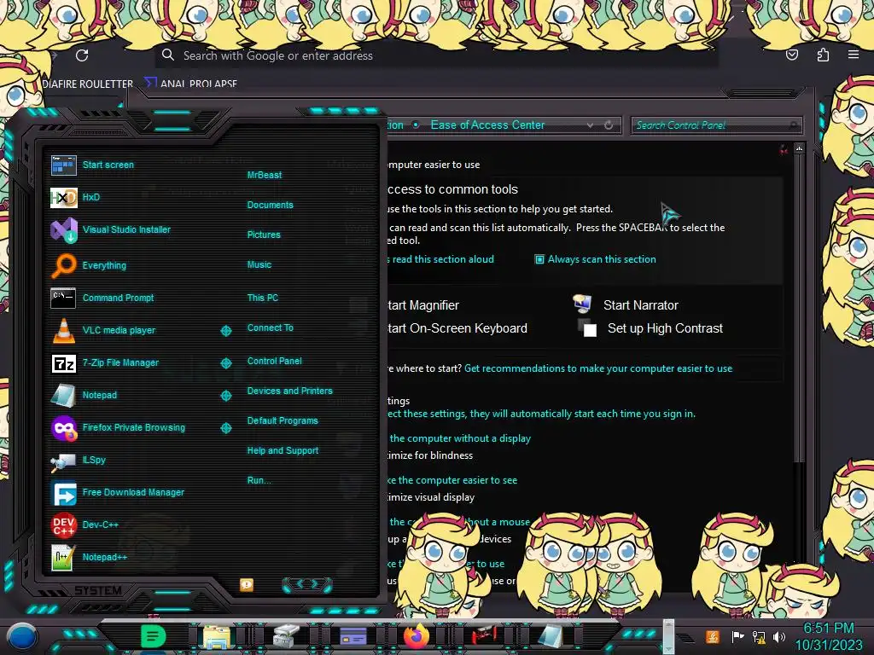874x655 pixels.
Task: Open the green chat app on taskbar
Action: [153, 636]
